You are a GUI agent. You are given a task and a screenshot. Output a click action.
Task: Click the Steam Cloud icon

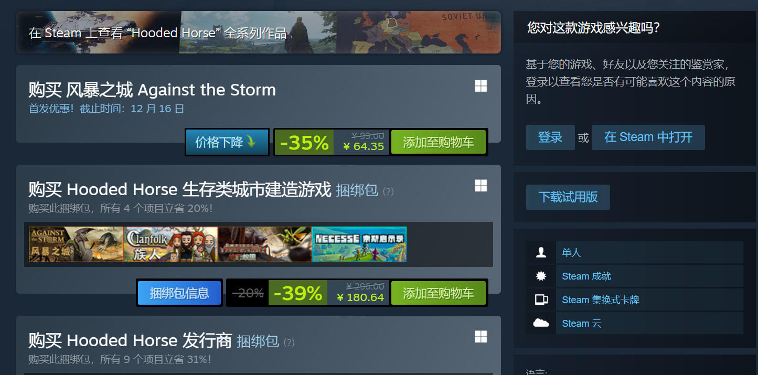point(541,324)
